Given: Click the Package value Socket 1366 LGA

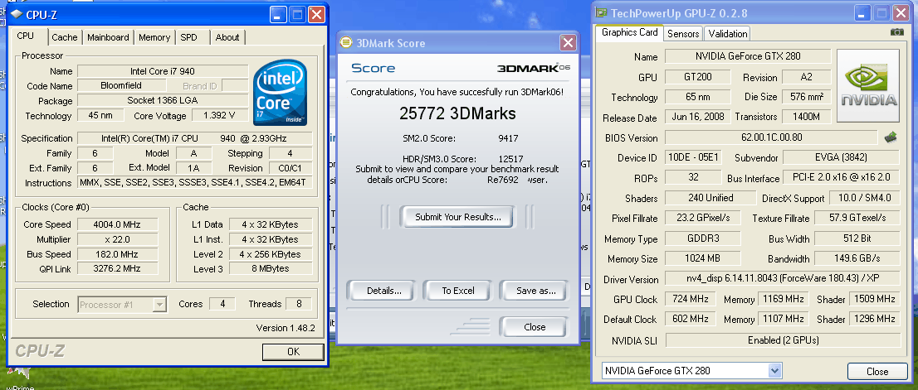Looking at the screenshot, I should pyautogui.click(x=163, y=100).
